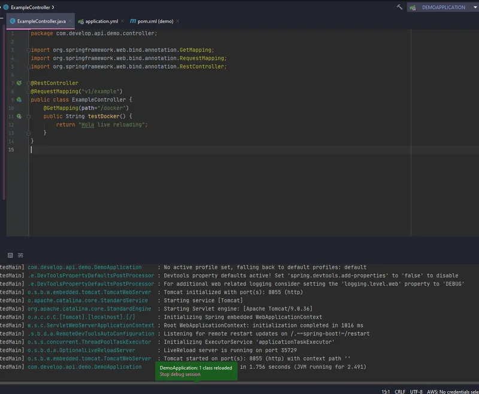Open the DEMOAPPLICATION run configuration dropdown
The image size is (479, 394).
[x=443, y=7]
